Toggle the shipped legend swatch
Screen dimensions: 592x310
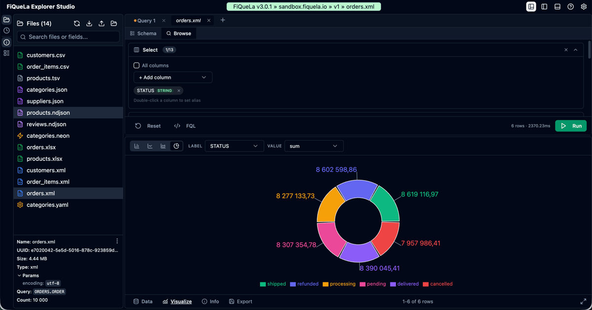coord(263,284)
